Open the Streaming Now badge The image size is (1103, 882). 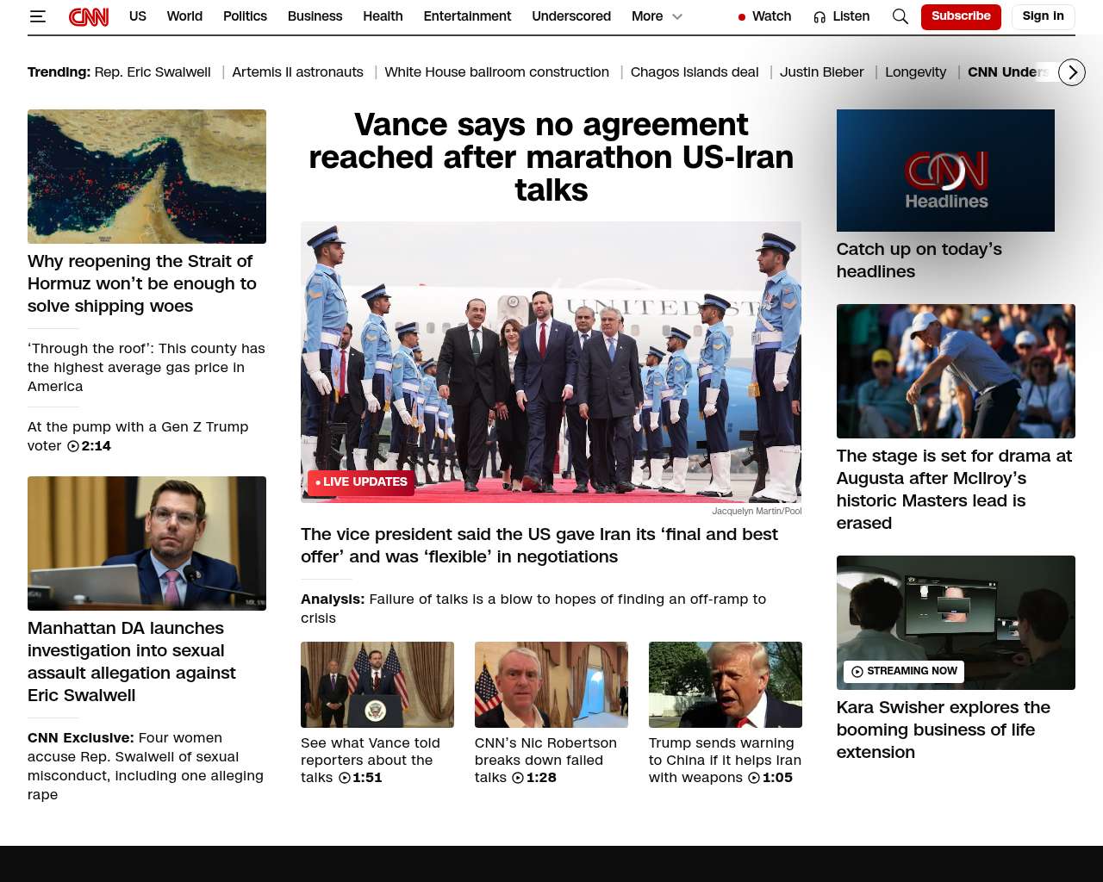click(904, 671)
